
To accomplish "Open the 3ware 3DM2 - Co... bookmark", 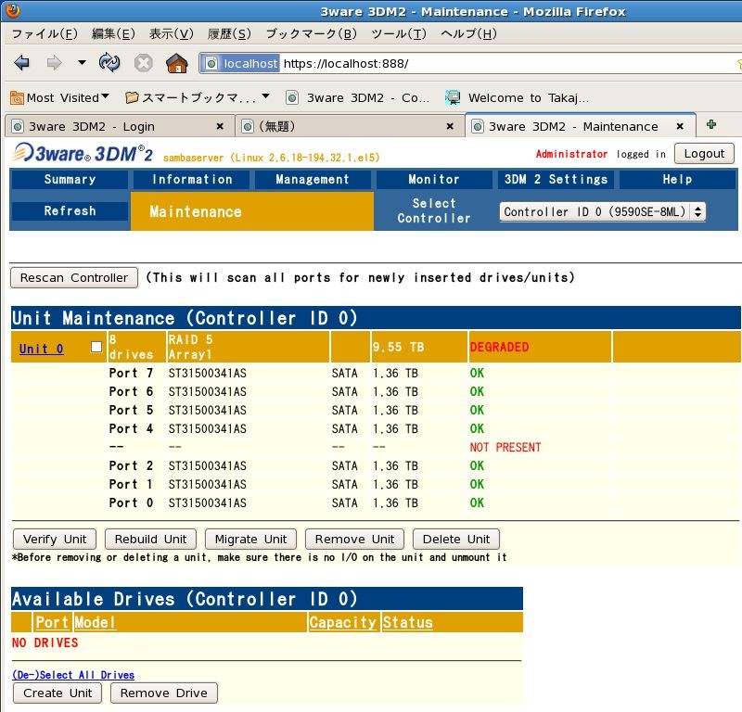I will (358, 98).
